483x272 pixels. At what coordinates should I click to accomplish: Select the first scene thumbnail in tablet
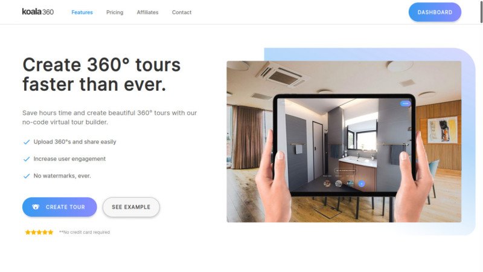(327, 184)
